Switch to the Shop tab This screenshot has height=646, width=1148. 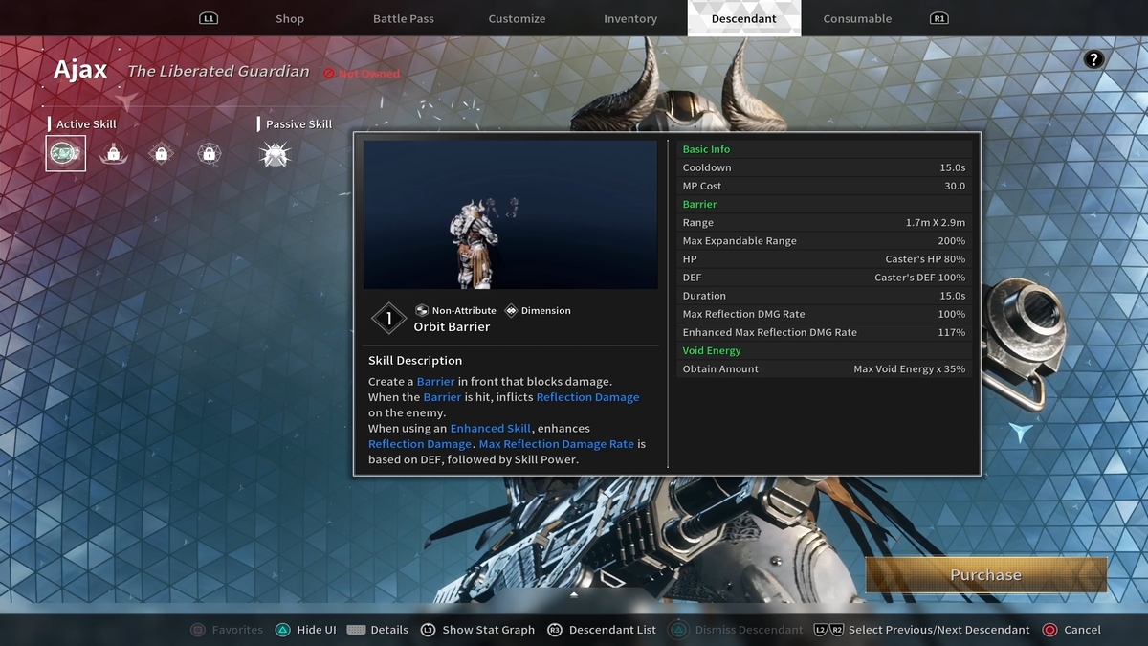(x=289, y=18)
